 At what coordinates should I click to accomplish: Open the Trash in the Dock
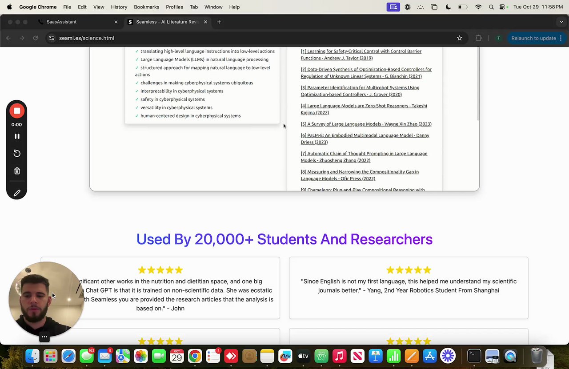pyautogui.click(x=537, y=356)
